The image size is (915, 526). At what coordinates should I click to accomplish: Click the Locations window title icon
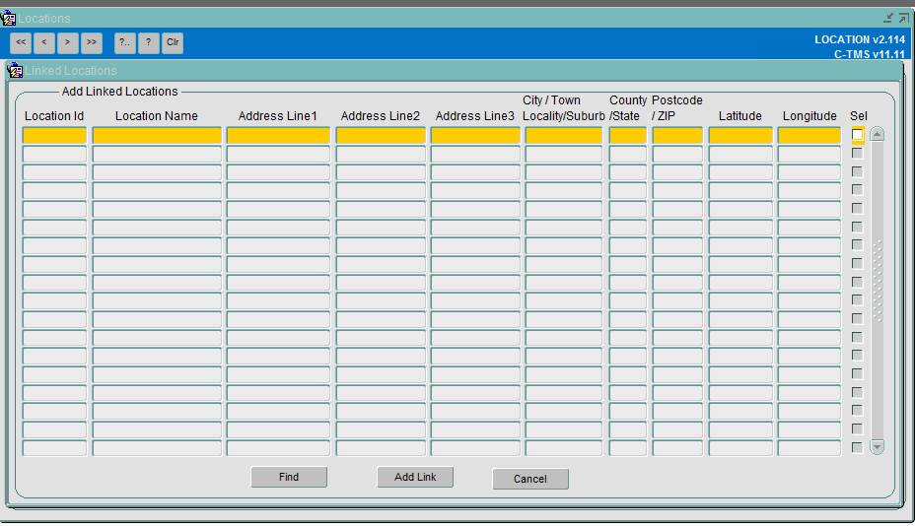coord(8,19)
